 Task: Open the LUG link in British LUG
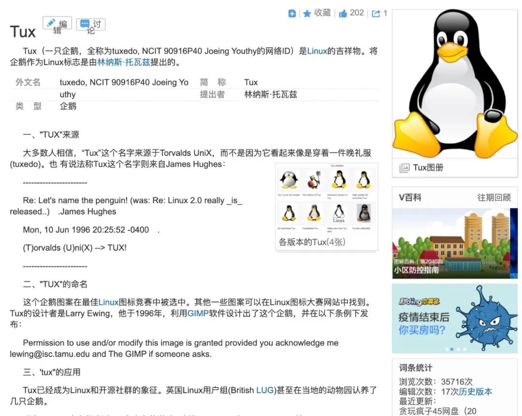click(x=265, y=390)
